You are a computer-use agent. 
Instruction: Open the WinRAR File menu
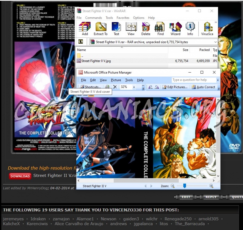coord(79,18)
